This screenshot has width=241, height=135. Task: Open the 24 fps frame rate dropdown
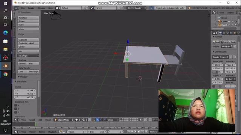pyautogui.click(x=230, y=79)
